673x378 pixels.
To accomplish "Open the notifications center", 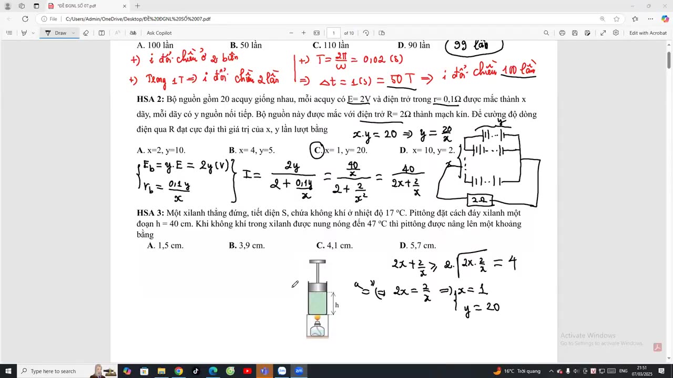I will tap(662, 371).
